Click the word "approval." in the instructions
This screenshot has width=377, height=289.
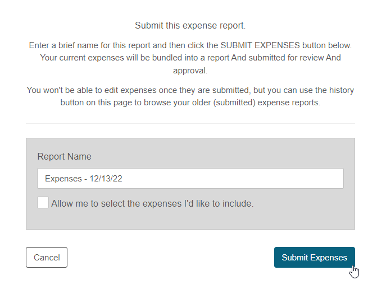pyautogui.click(x=190, y=71)
